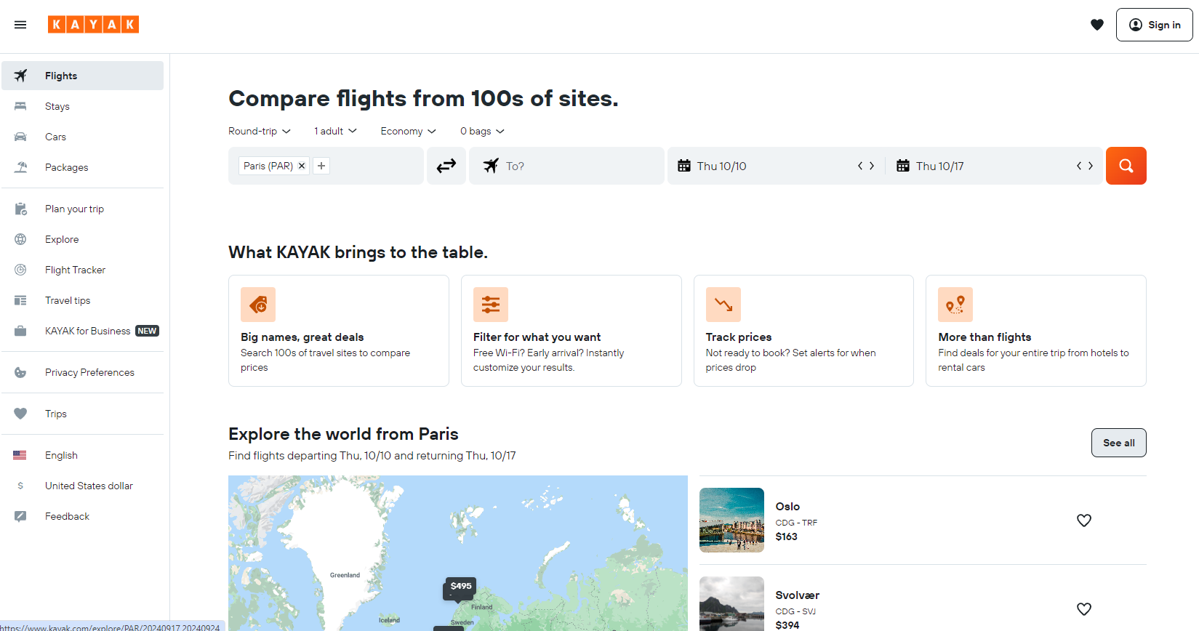Move departure date one day earlier
The image size is (1199, 631).
point(860,166)
